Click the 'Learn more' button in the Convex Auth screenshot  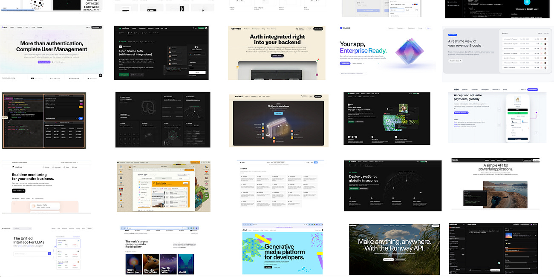[x=277, y=55]
